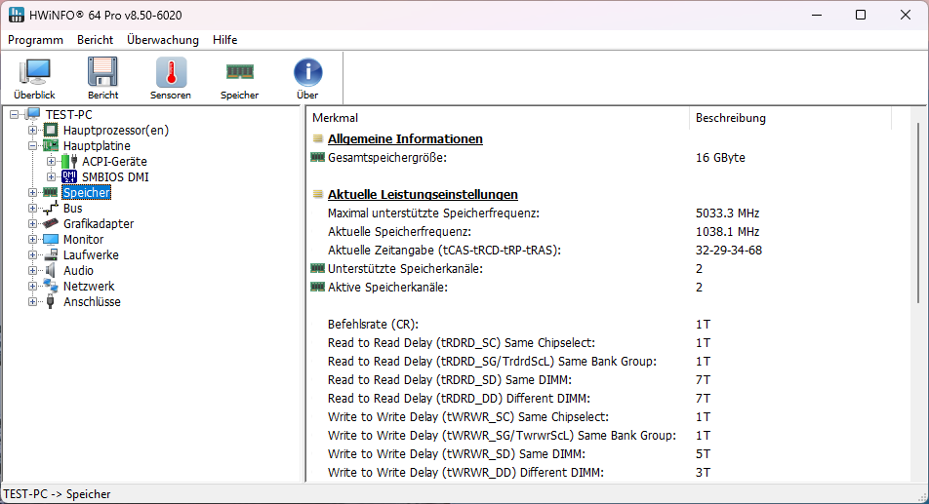Open the Überblick summary toolbar icon
Image resolution: width=929 pixels, height=504 pixels.
(x=34, y=72)
